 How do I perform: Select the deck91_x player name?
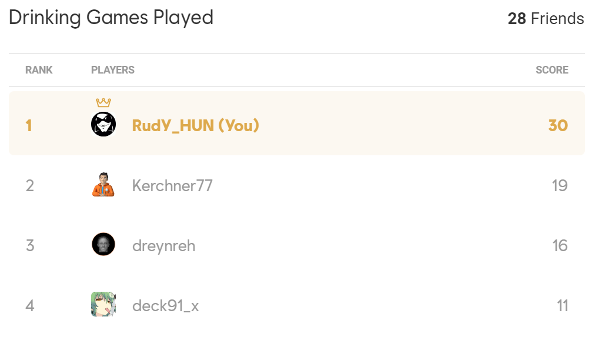tap(165, 306)
